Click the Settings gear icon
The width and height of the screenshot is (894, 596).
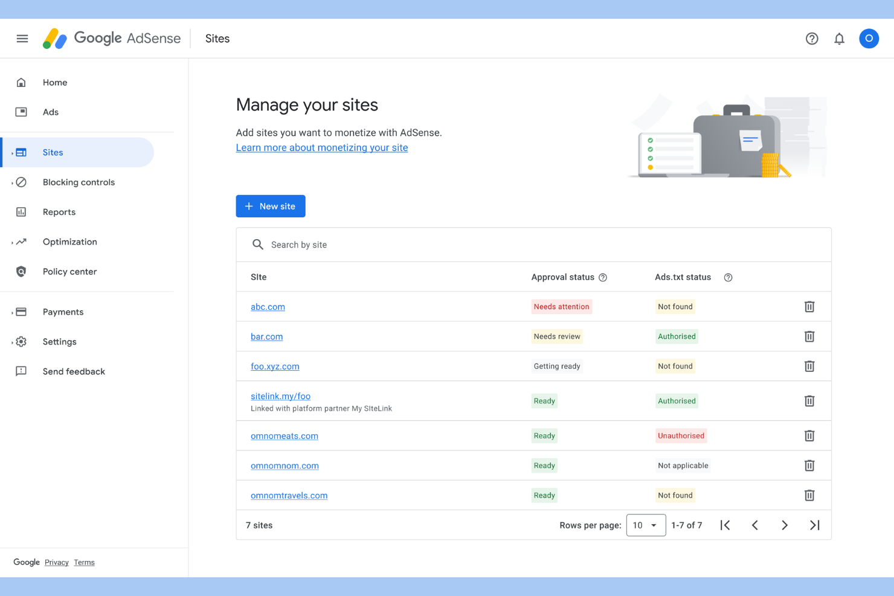[21, 342]
